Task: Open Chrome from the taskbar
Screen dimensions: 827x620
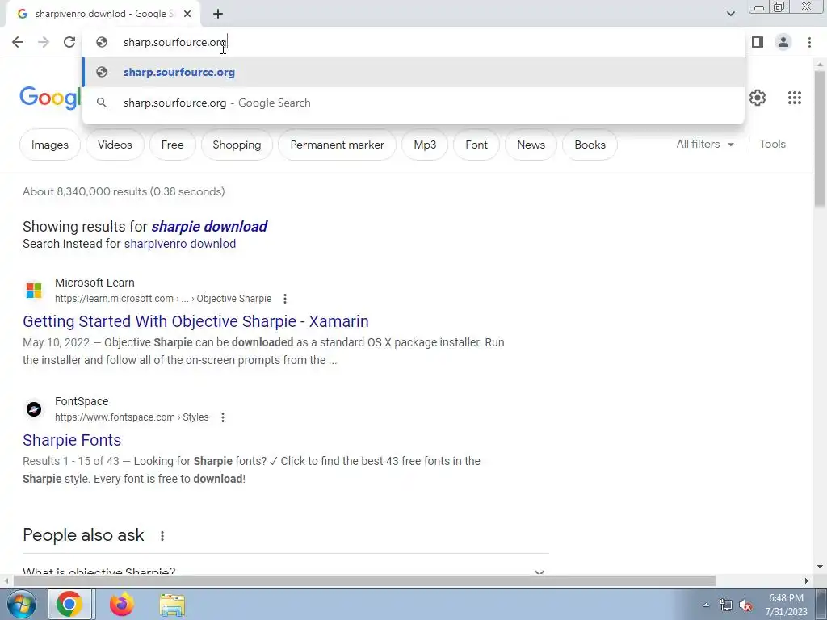Action: tap(69, 604)
